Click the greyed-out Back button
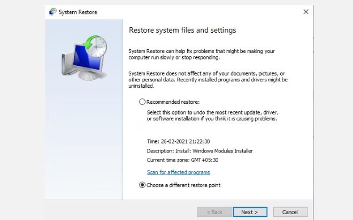Screen dimensions: 353x220 pos(214,212)
